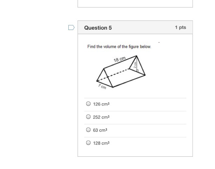Click the "63 cm³" answer label
The image size is (215, 169).
(100, 130)
